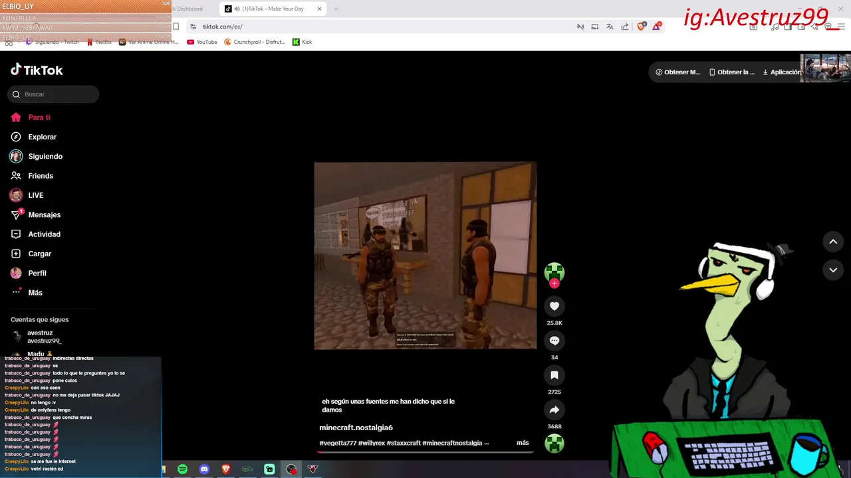
Task: Open the site information icon in the address bar
Action: (193, 27)
